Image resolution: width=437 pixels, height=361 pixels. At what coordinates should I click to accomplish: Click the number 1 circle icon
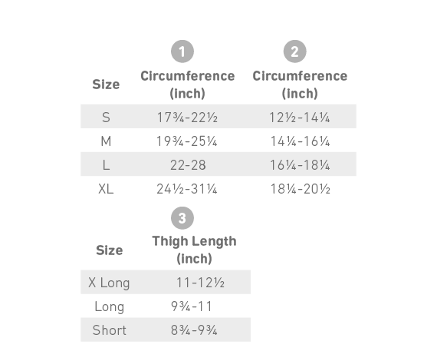182,51
